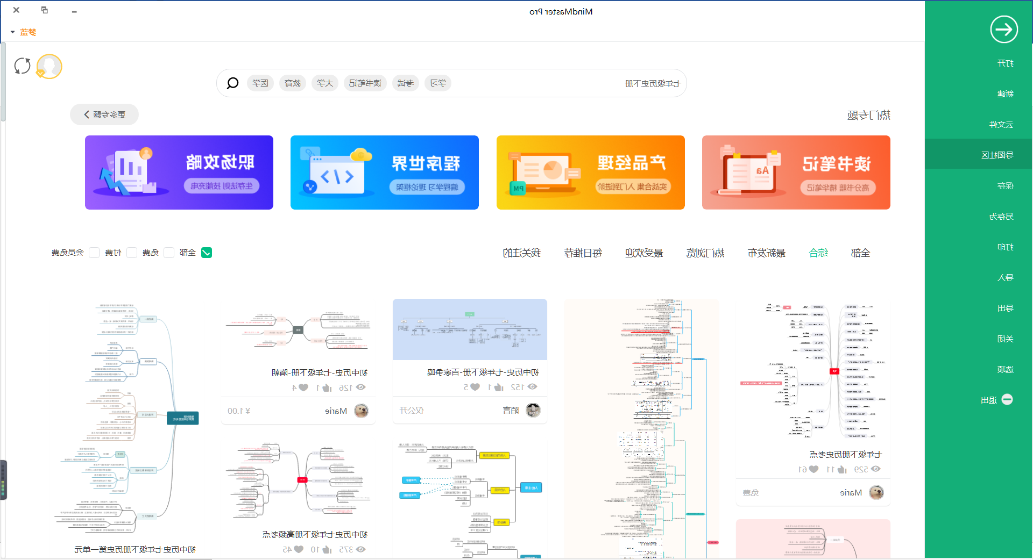
Task: Click the restore window icon in title bar
Action: (45, 10)
